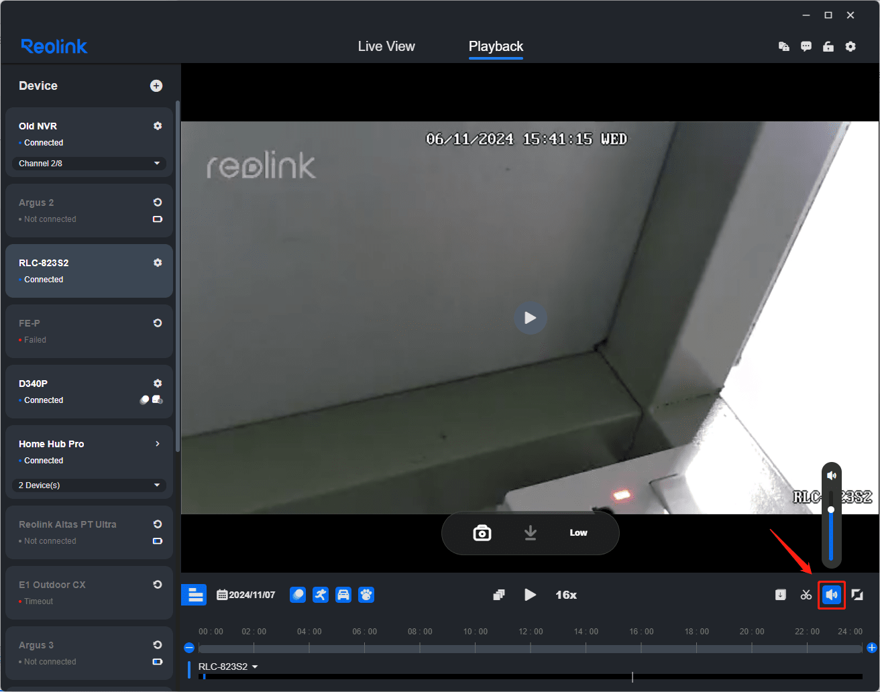Play video with the center overlay button
The image size is (880, 692).
(x=531, y=318)
